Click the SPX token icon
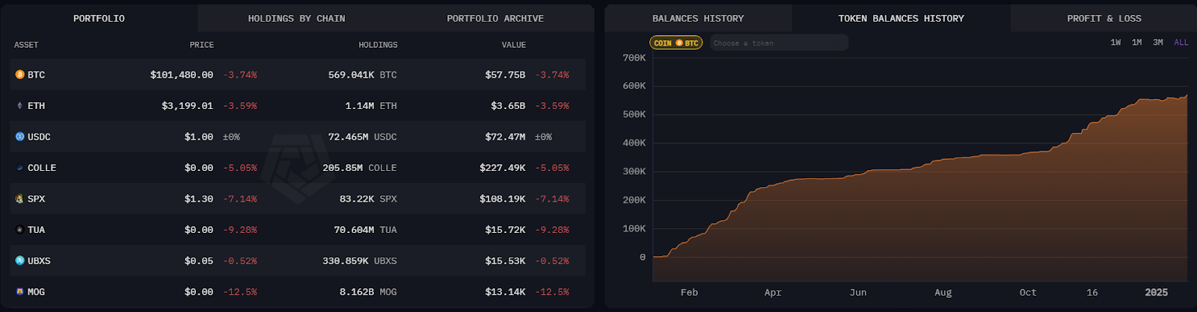The width and height of the screenshot is (1197, 312). [x=20, y=199]
